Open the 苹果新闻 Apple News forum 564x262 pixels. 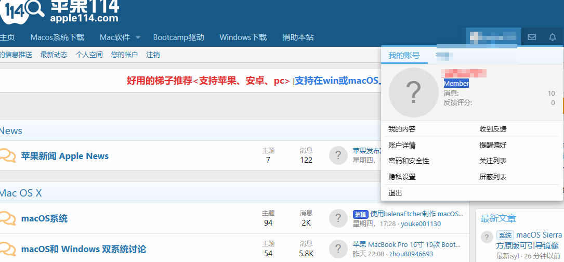pos(65,156)
